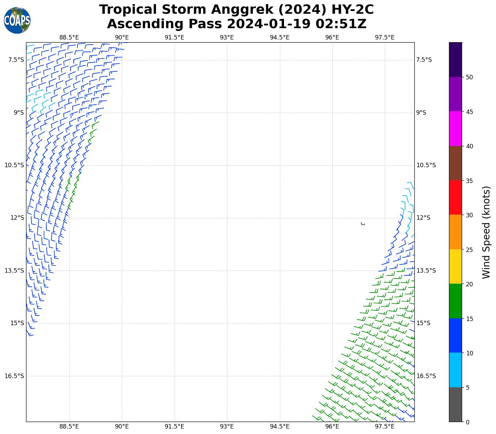Click the Tropical Storm Anggrek title line

tap(236, 10)
